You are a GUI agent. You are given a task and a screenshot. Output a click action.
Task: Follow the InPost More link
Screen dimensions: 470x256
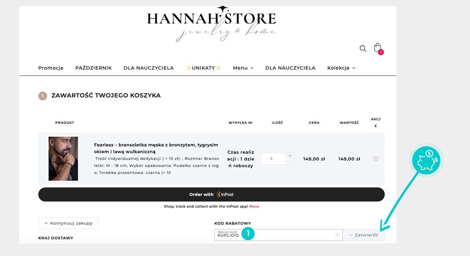coord(254,207)
